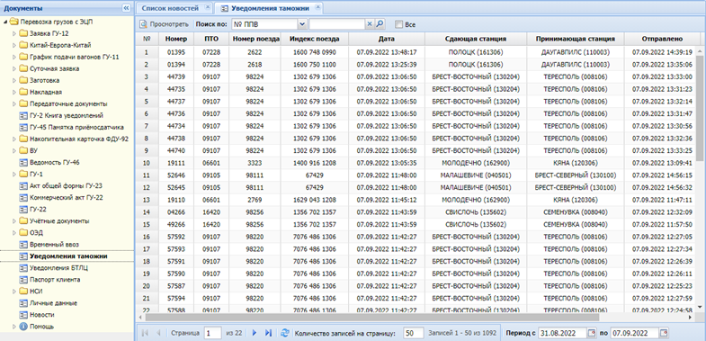Click Паспорт клиента document icon
The height and width of the screenshot is (341, 706).
pos(23,280)
